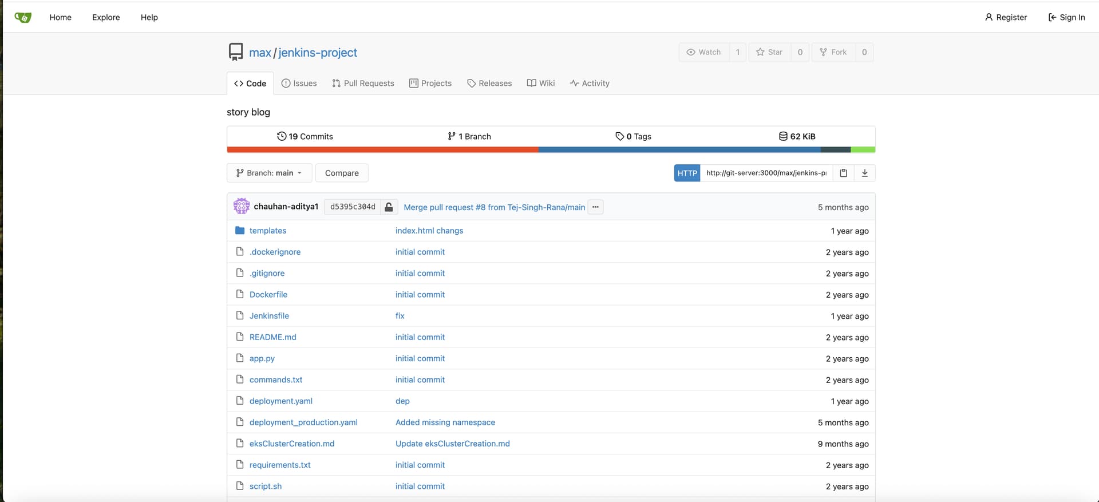View forks count next to Fork

pos(864,52)
